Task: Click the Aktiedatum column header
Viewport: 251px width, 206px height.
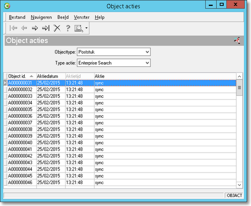Action: coord(51,76)
